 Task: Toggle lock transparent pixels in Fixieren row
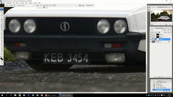tap(155, 32)
